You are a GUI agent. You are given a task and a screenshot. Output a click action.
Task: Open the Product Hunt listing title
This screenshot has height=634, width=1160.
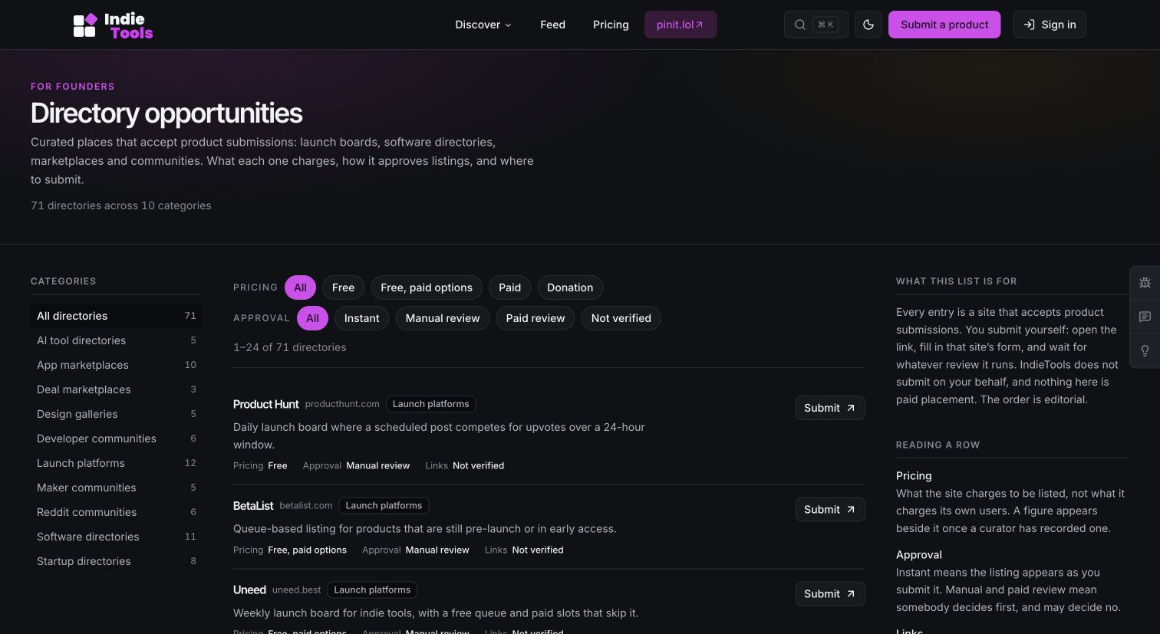coord(265,404)
